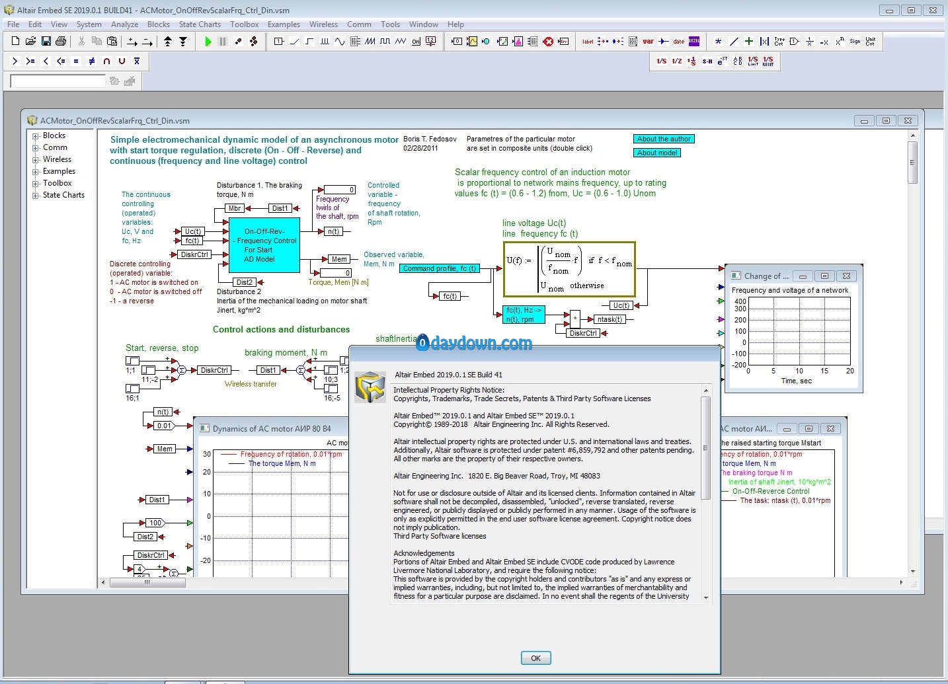This screenshot has height=684, width=948.
Task: Paste from clipboard with the toolbar icon
Action: pos(112,41)
